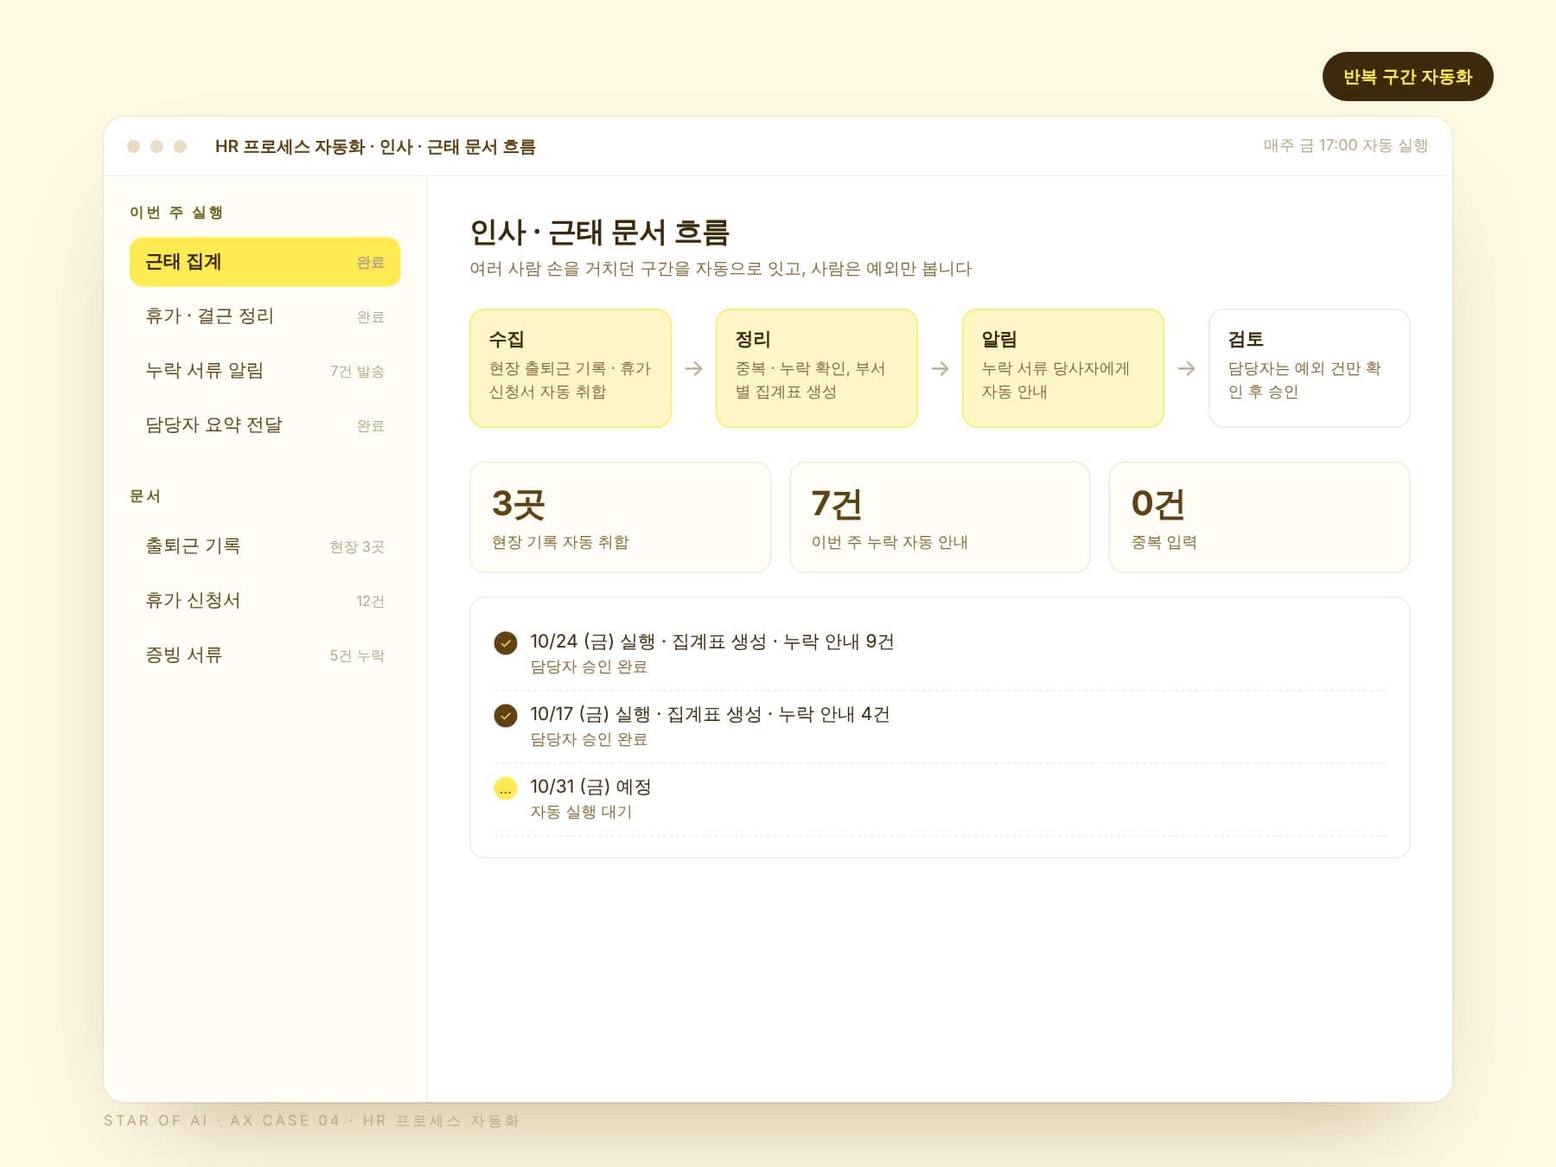Click the 10/24 (금) 실행 log entry
Viewport: 1556px width, 1167px height.
click(940, 654)
